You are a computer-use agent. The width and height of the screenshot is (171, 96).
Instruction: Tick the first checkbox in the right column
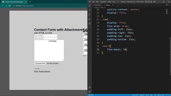click(x=84, y=34)
